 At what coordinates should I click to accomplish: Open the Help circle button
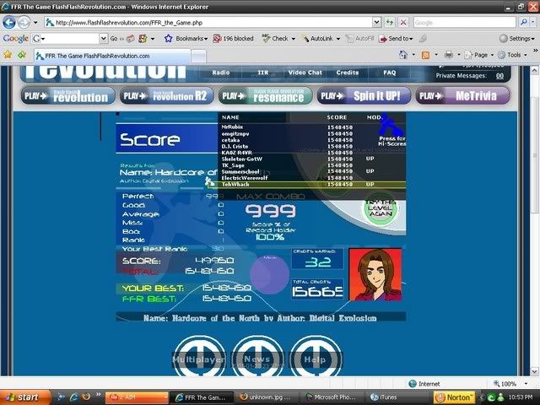[315, 359]
